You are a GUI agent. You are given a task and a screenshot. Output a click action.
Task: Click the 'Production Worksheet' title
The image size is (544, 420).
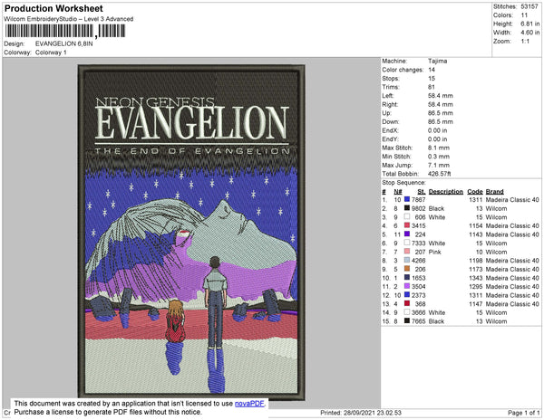(x=53, y=9)
